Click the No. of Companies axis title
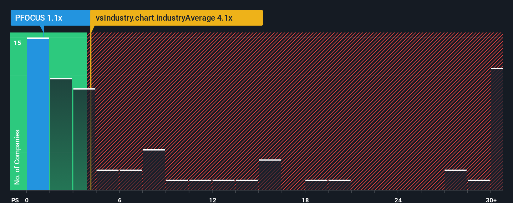Viewport: 513px width, 203px height. (17, 157)
